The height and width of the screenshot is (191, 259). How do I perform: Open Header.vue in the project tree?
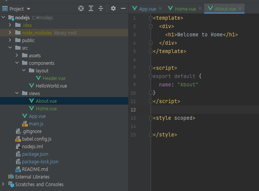point(54,78)
